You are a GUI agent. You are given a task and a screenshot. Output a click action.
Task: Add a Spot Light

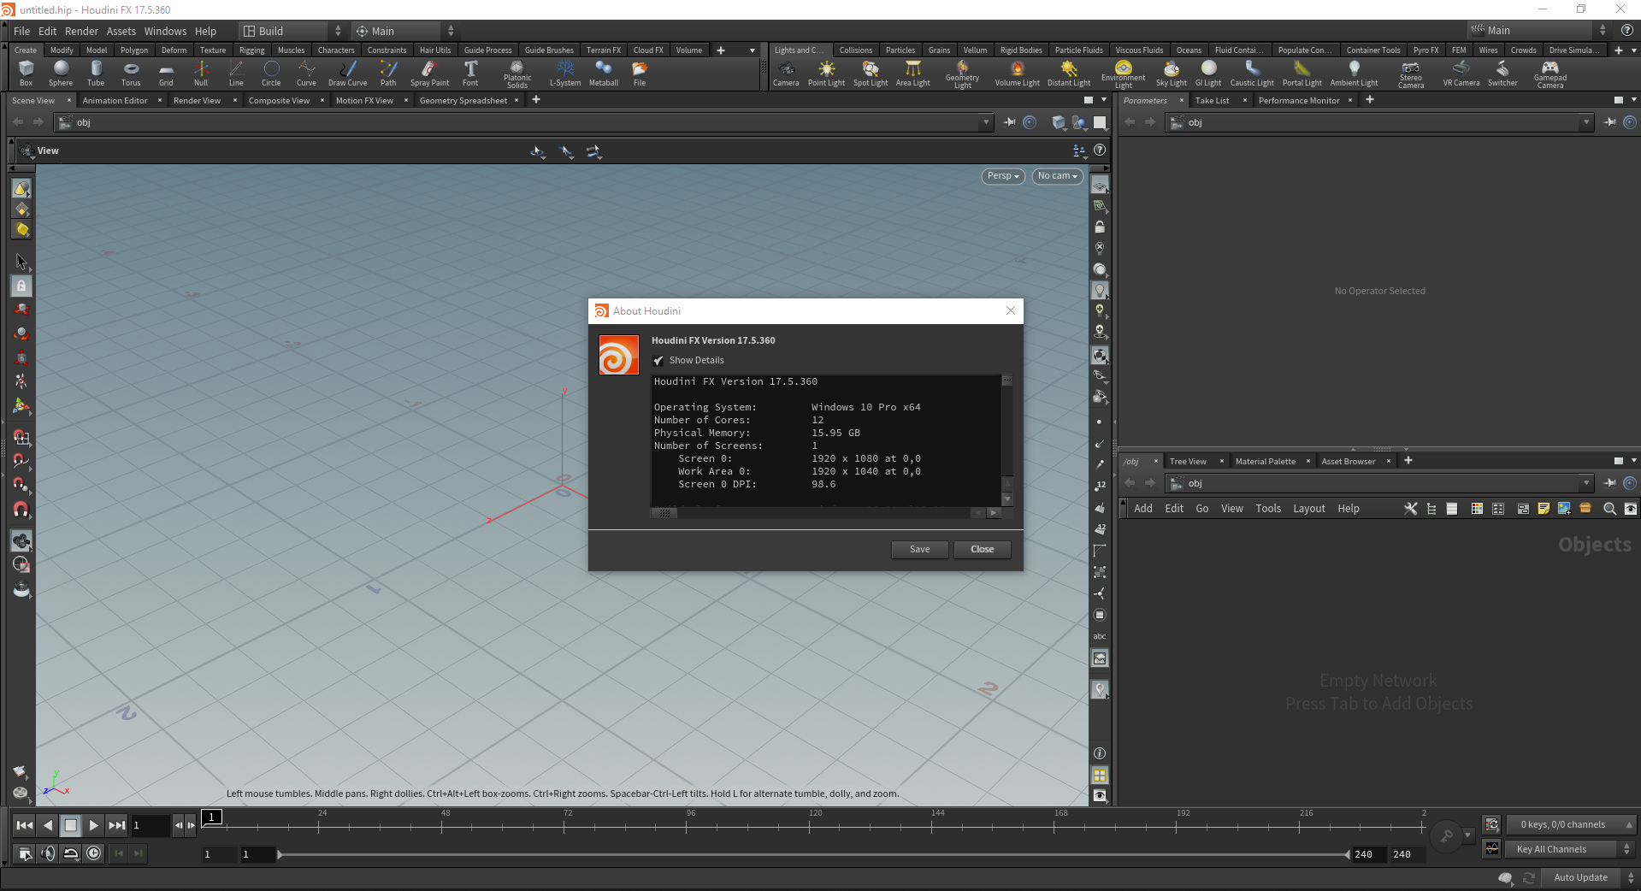click(x=871, y=74)
